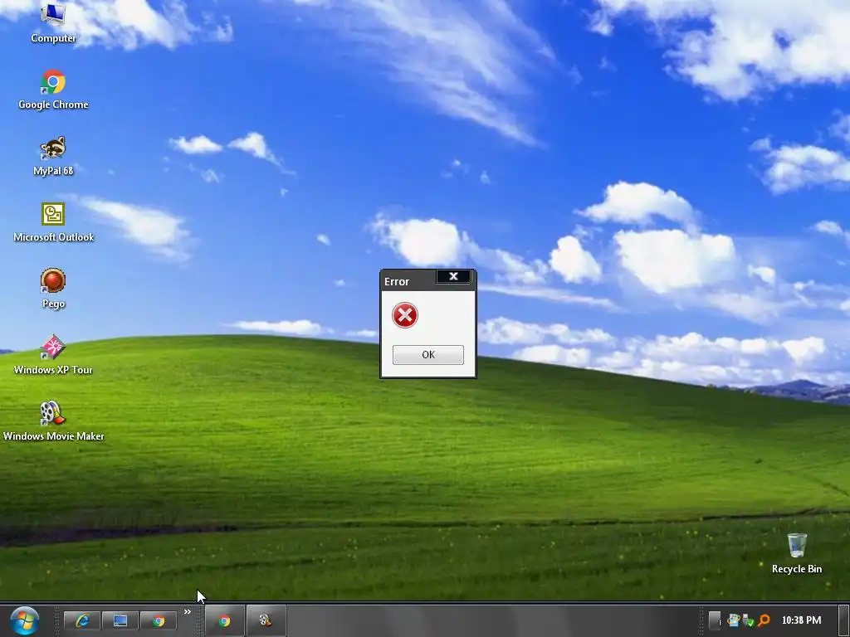Select the Pego desktop shortcut
This screenshot has height=637, width=850.
point(53,289)
